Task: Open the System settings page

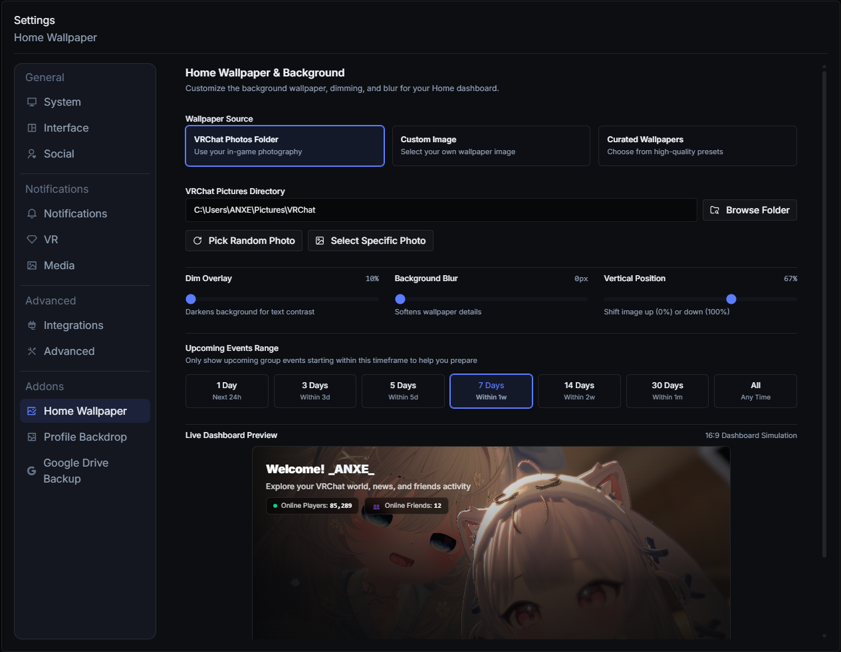Action: (85, 102)
